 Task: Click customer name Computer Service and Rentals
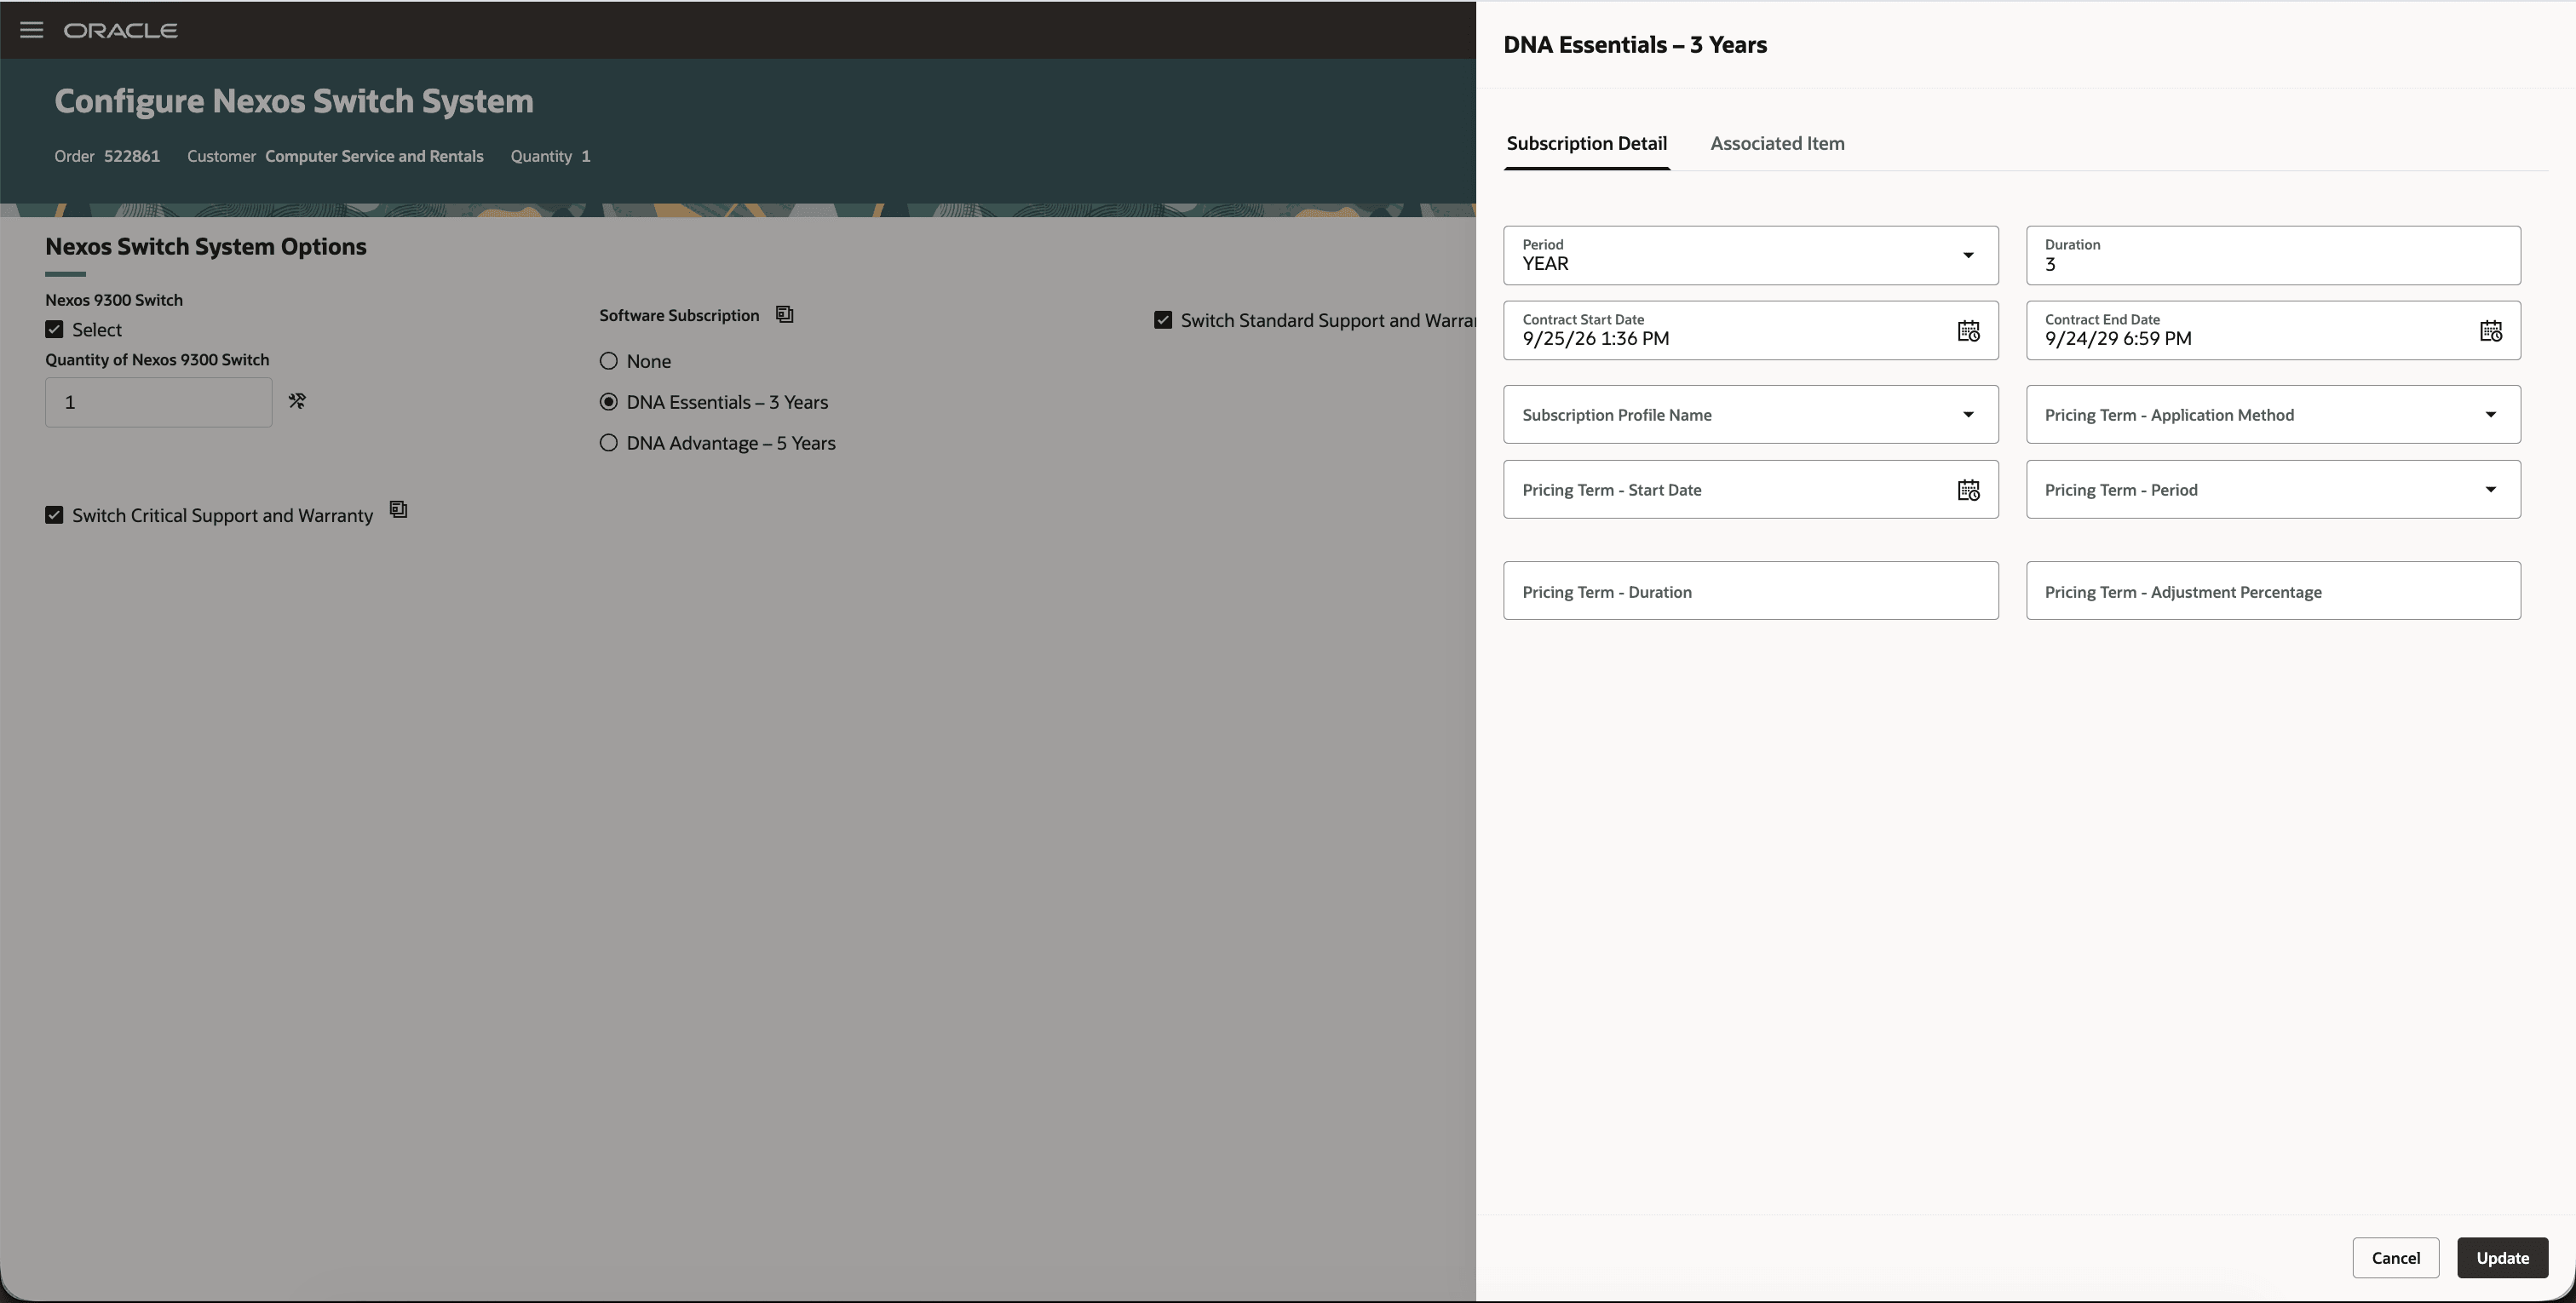pos(374,156)
